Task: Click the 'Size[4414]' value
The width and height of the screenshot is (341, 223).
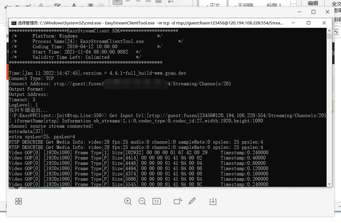Action: [125, 158]
